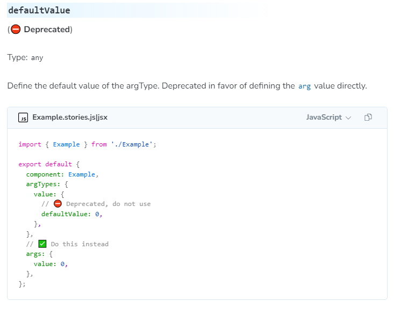Click the defaultValue: 0 code line
394x309 pixels.
coord(71,214)
